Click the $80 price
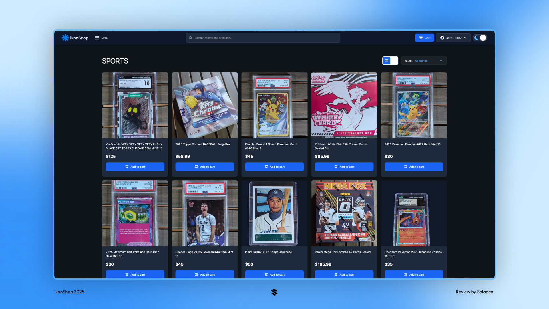 click(389, 157)
